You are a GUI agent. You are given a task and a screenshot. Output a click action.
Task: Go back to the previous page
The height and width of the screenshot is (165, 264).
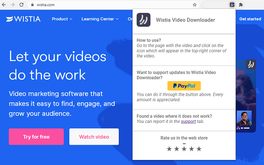click(x=4, y=5)
